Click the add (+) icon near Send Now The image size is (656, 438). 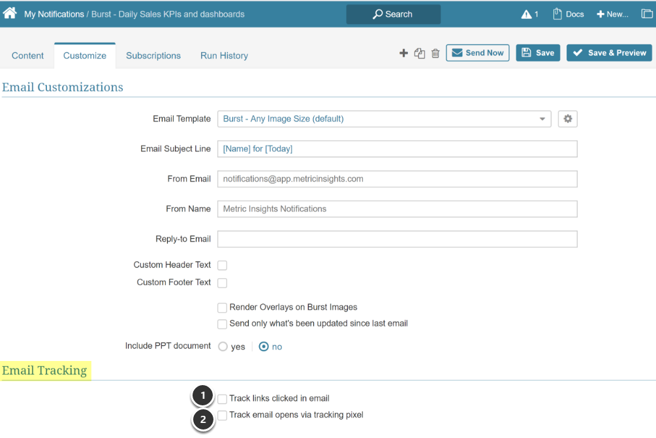pyautogui.click(x=403, y=53)
